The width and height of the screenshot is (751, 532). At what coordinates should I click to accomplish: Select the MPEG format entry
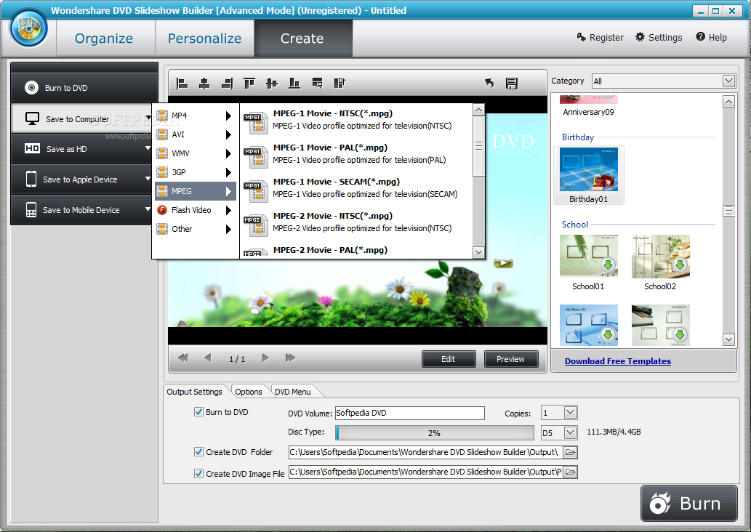(x=195, y=191)
